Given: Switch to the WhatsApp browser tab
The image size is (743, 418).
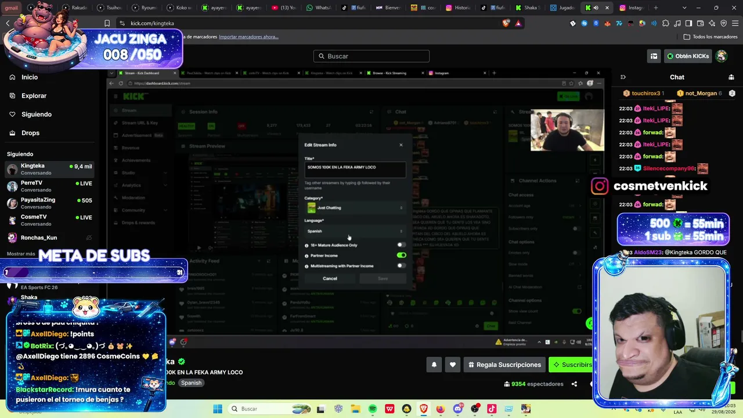Looking at the screenshot, I should pyautogui.click(x=319, y=8).
